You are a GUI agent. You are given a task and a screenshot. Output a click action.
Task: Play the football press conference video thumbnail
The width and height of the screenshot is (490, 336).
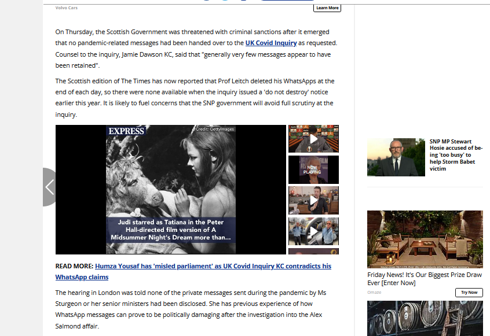[x=313, y=139]
